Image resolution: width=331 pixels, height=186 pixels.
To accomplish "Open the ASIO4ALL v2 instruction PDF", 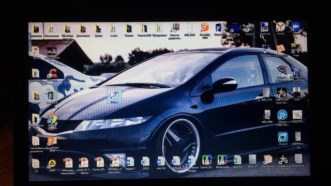I will pos(115,165).
